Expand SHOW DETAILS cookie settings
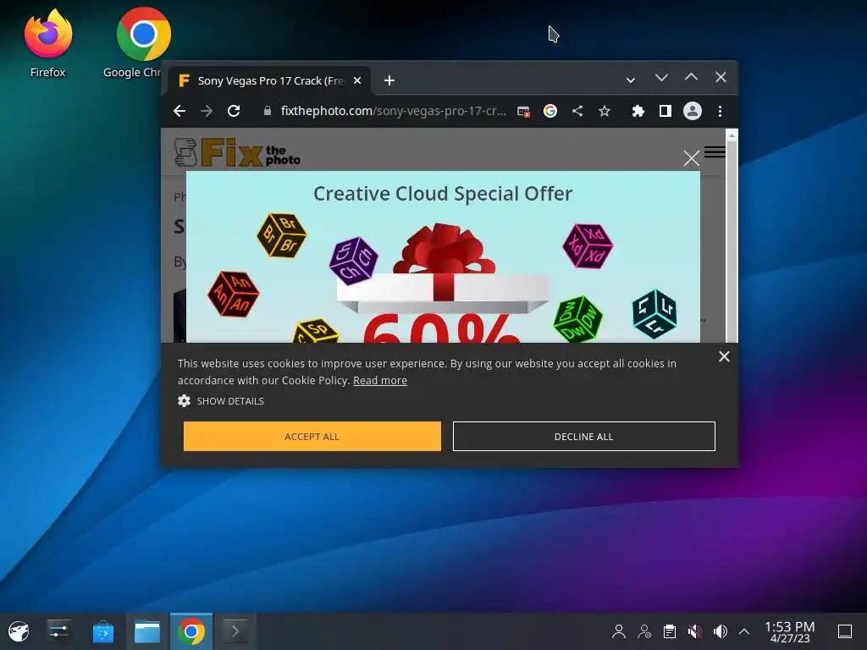 [221, 400]
